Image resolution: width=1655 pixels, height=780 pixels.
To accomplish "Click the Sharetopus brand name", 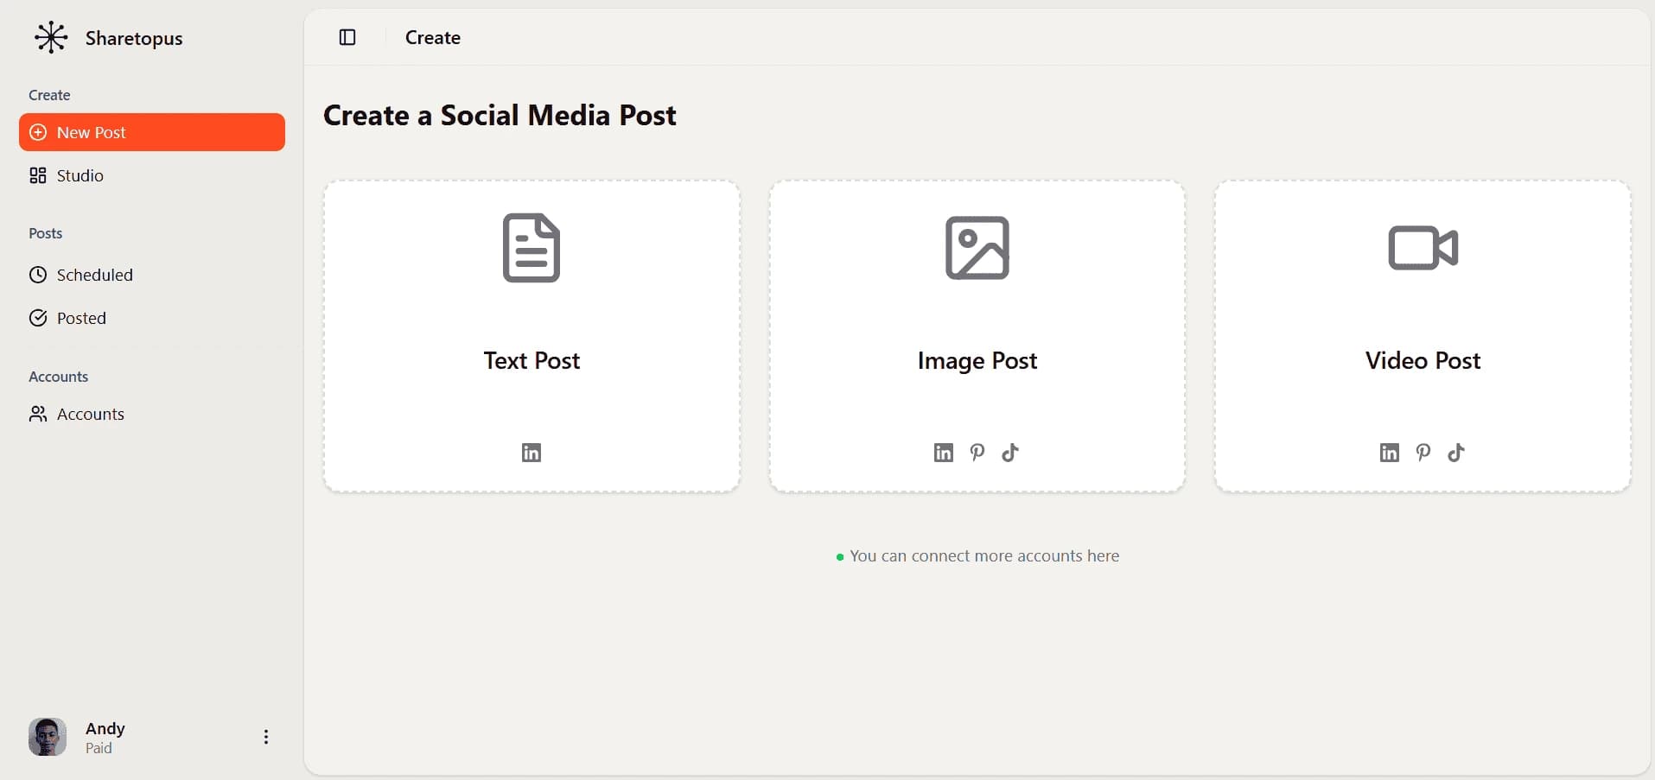I will [x=134, y=38].
